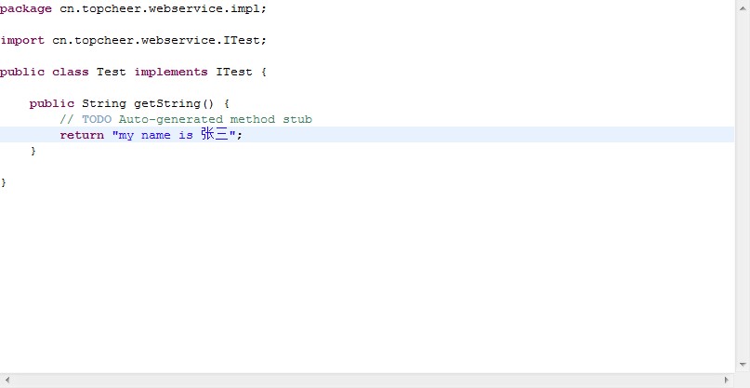Click the class name Test
The height and width of the screenshot is (388, 750).
tap(112, 72)
